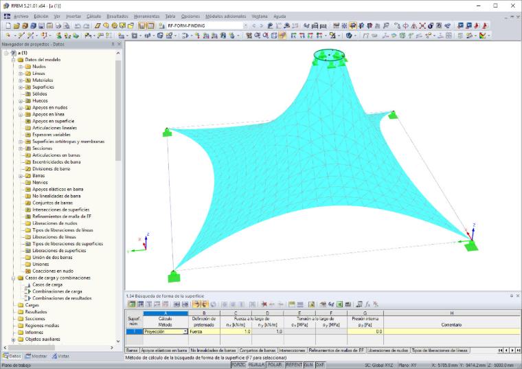
Task: Click the table tabs scroll-right arrow
Action: tap(512, 350)
